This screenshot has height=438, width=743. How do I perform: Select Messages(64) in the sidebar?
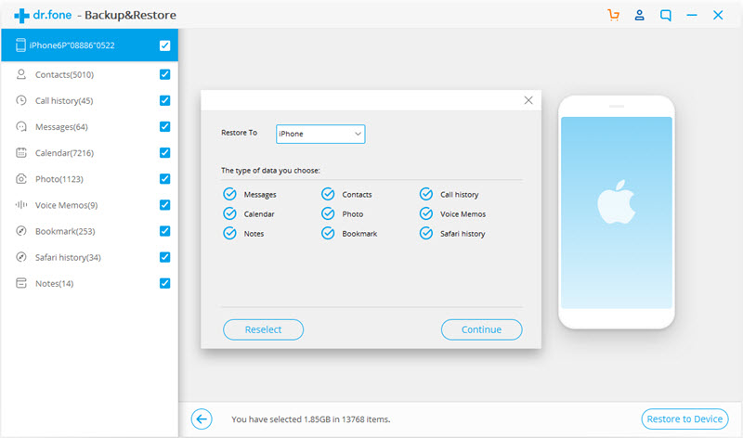(61, 127)
